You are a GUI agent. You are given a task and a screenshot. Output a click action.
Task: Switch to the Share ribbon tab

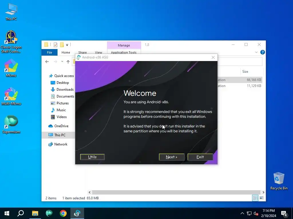(x=82, y=52)
